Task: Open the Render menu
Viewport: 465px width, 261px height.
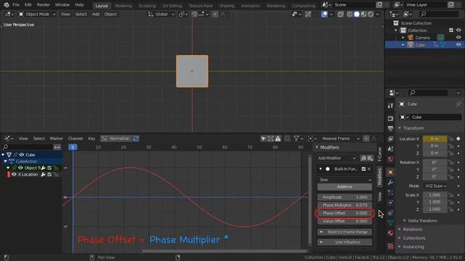Action: (44, 5)
